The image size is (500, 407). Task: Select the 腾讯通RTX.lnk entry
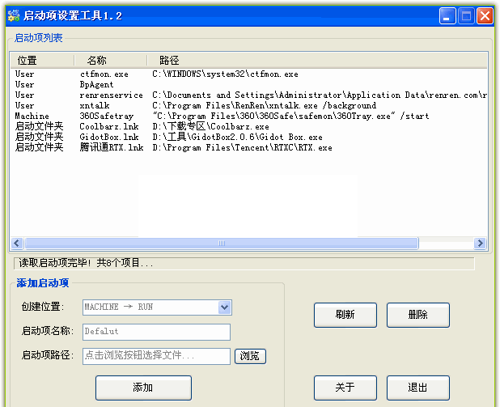pyautogui.click(x=111, y=148)
